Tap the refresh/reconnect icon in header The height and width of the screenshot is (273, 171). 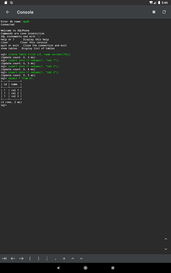pyautogui.click(x=164, y=12)
